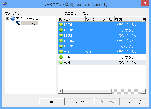Click the horizontal scrollbar right arrow
151x109 pixels.
click(143, 91)
